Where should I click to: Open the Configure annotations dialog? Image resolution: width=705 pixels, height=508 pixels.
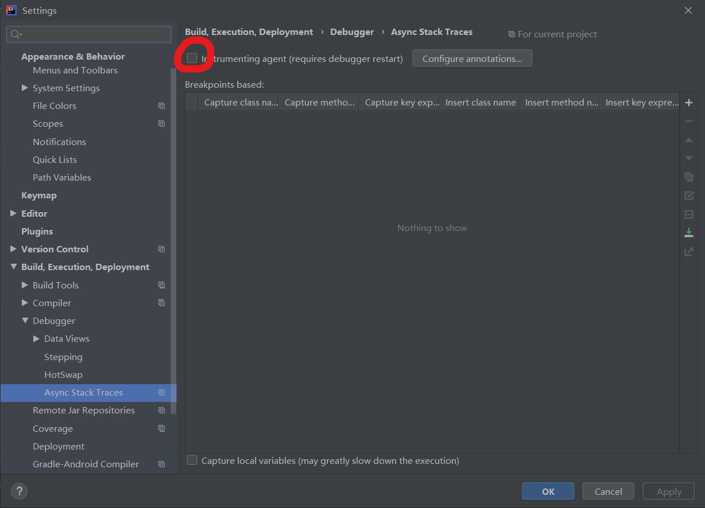click(x=472, y=58)
